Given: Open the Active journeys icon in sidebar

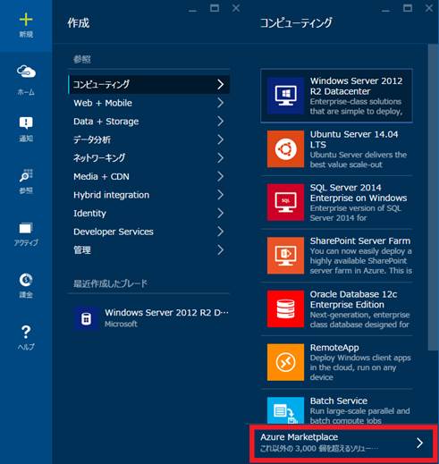Looking at the screenshot, I should [x=26, y=228].
